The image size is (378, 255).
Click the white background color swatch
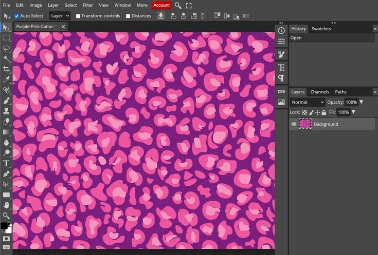click(x=9, y=230)
